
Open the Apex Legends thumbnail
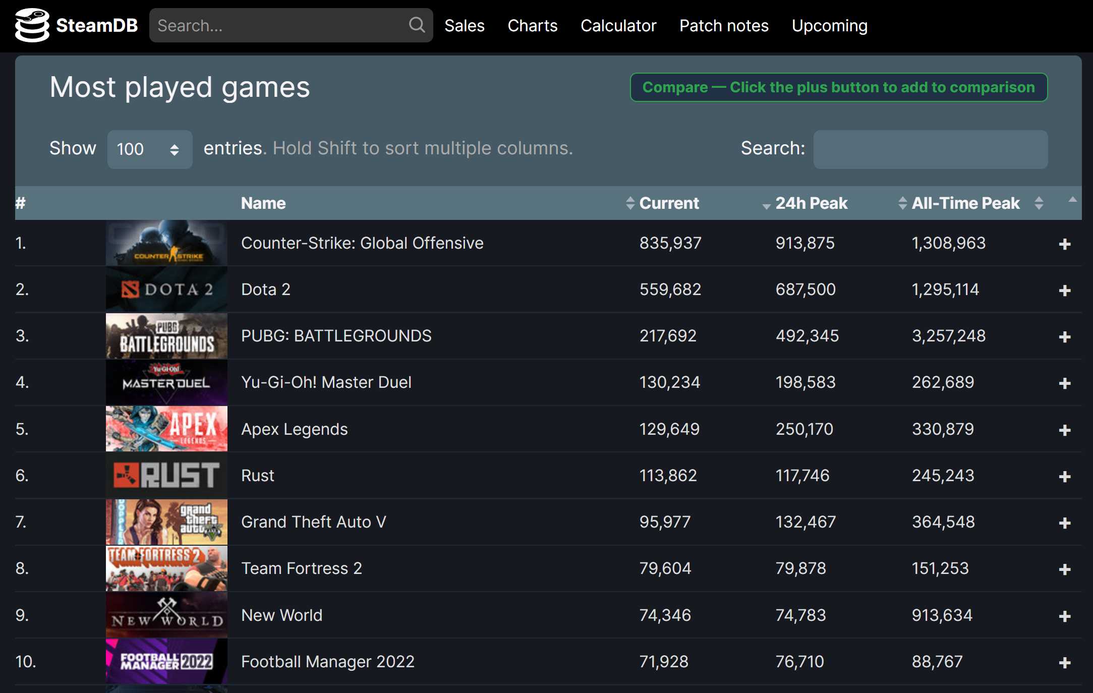coord(166,429)
